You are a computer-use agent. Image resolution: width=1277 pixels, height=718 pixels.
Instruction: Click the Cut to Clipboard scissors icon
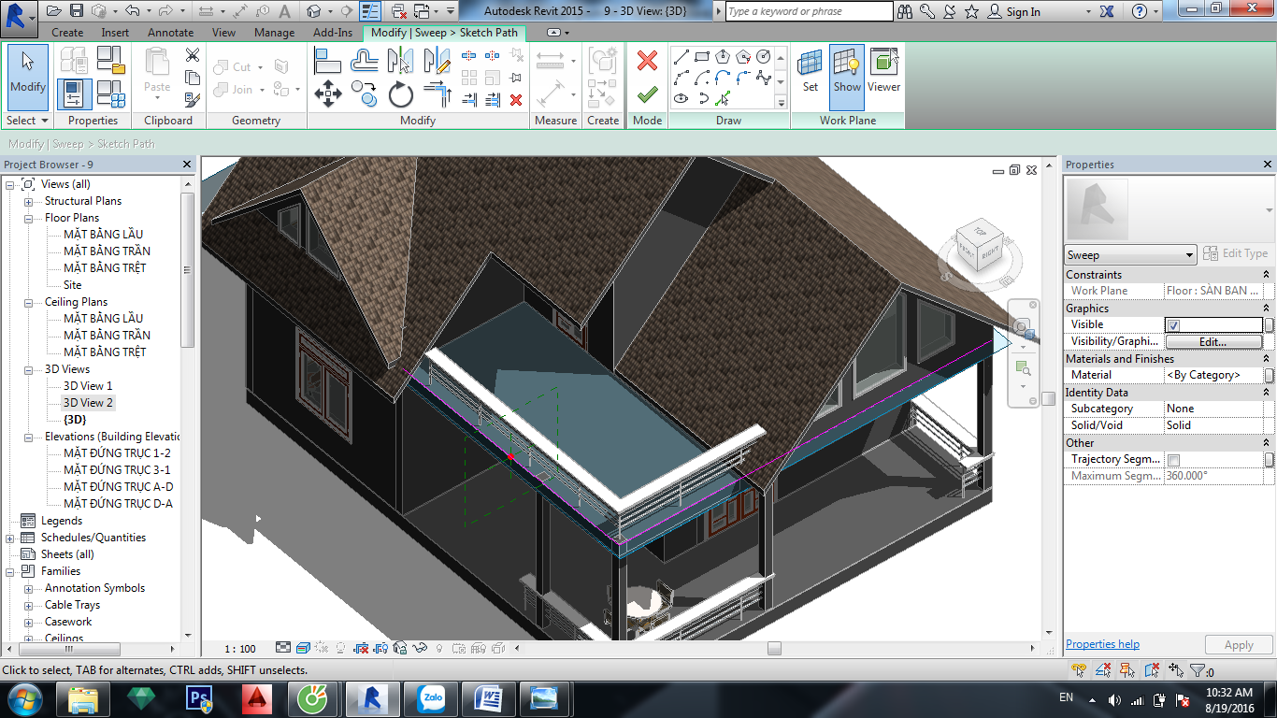pos(192,56)
